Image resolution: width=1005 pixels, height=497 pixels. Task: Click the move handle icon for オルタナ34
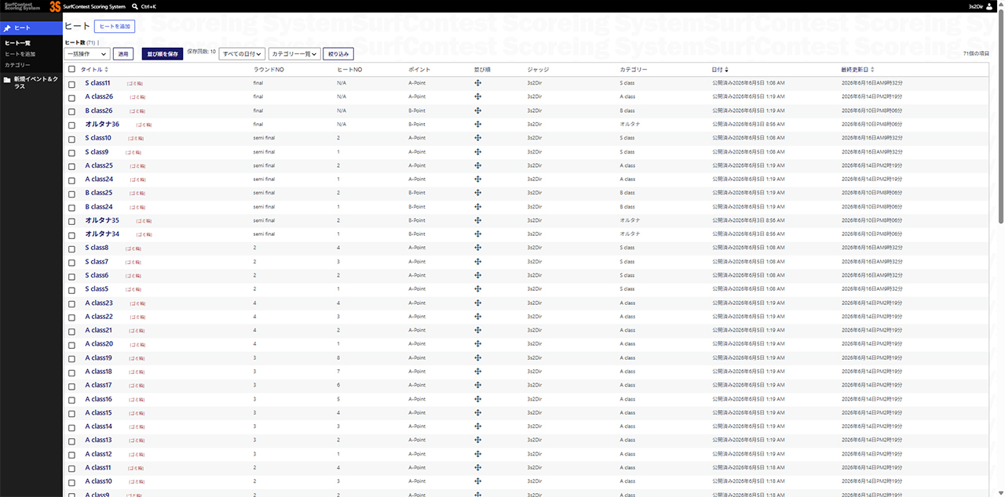(477, 234)
